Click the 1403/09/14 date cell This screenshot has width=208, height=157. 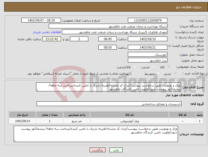click(22, 121)
